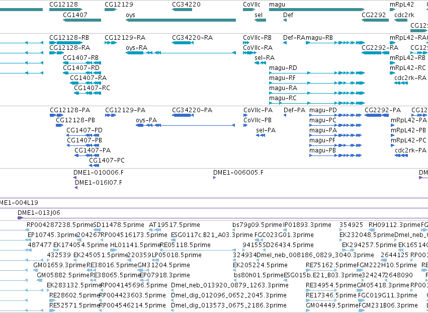Viewport: 428px width, 313px height.
Task: Select the oys-RA transcript label
Action: 136,47
